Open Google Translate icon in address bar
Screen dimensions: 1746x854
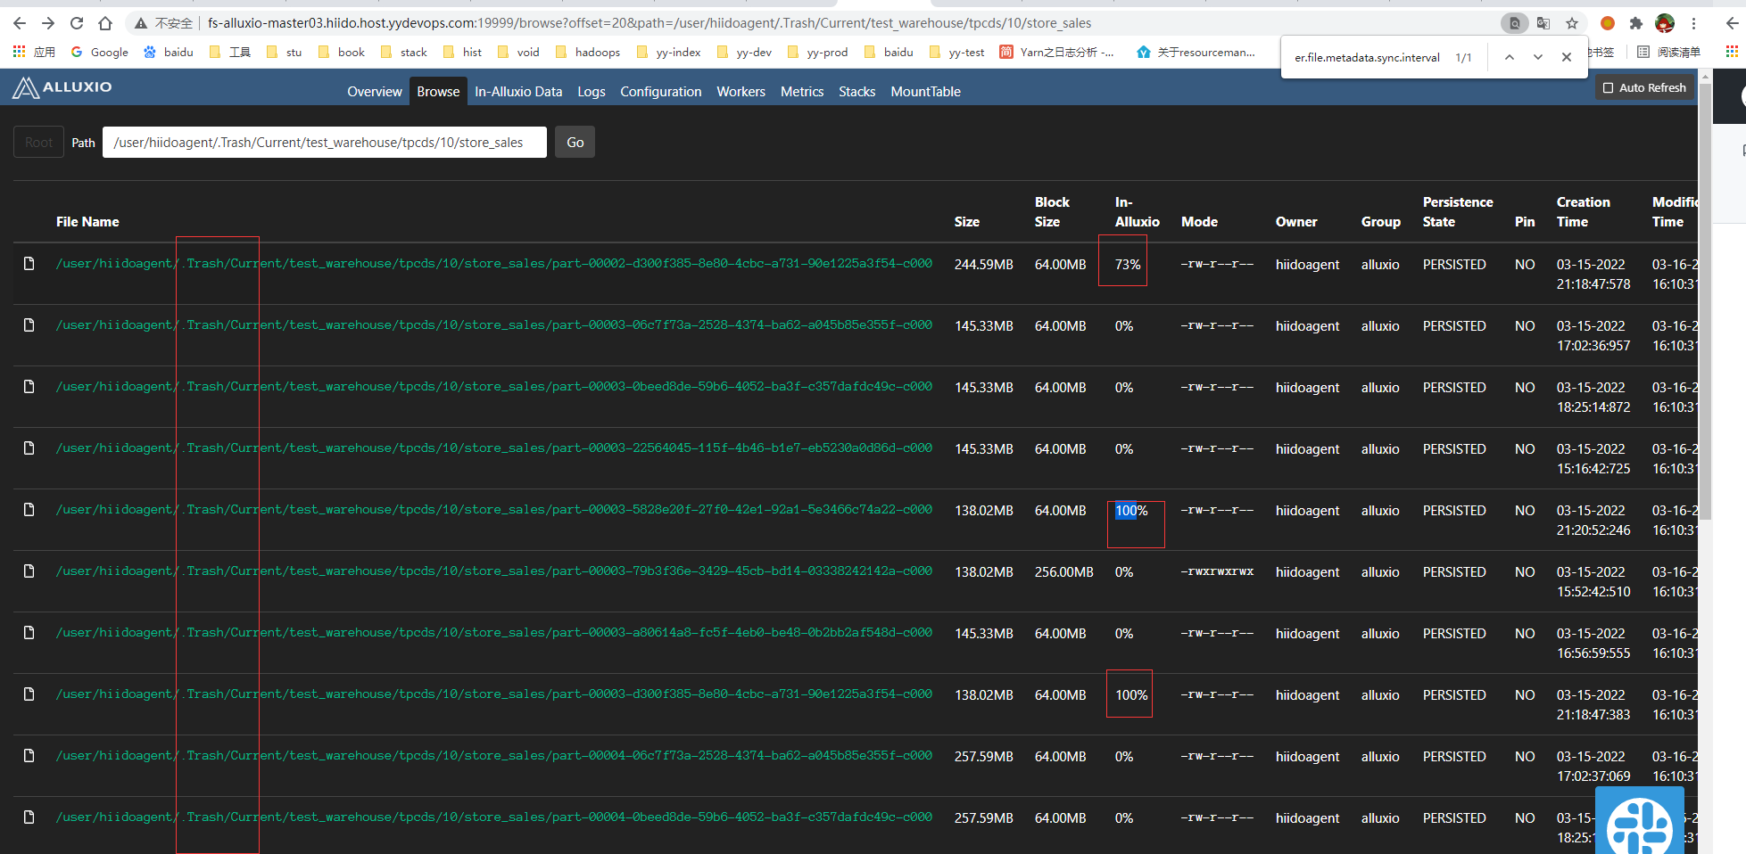pos(1543,23)
